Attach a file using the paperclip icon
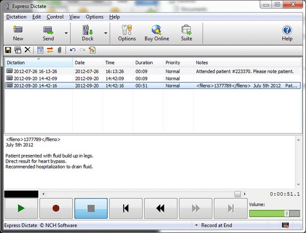Image resolution: width=306 pixels, height=233 pixels. click(59, 50)
